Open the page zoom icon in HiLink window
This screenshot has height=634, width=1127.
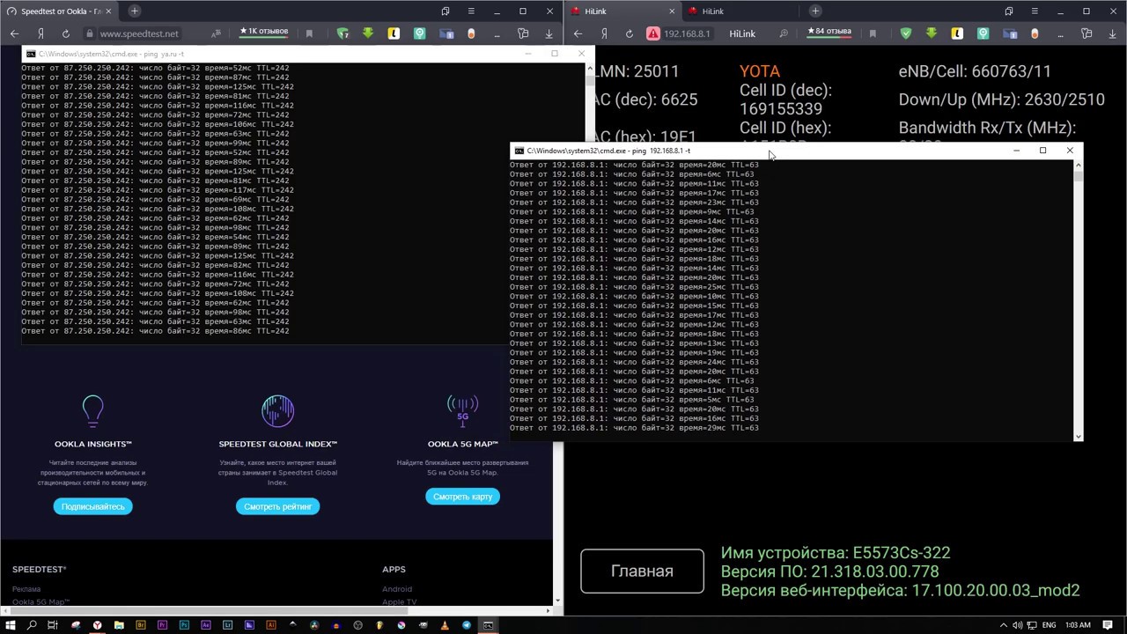(784, 33)
